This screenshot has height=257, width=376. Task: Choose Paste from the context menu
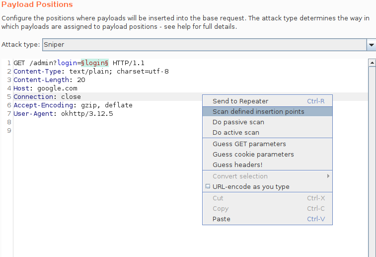[267, 219]
